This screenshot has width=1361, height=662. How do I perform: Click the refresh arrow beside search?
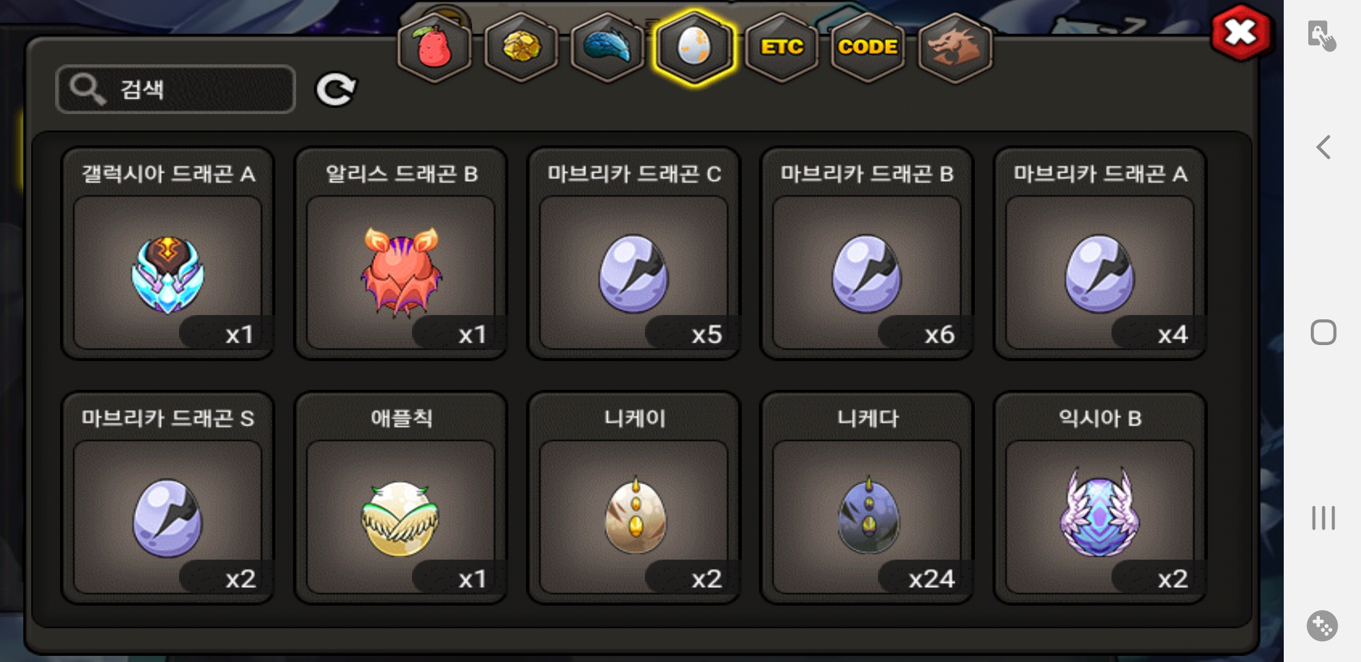(x=335, y=89)
